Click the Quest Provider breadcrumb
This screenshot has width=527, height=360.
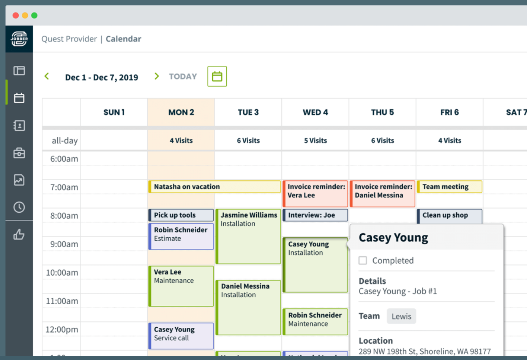(x=69, y=39)
